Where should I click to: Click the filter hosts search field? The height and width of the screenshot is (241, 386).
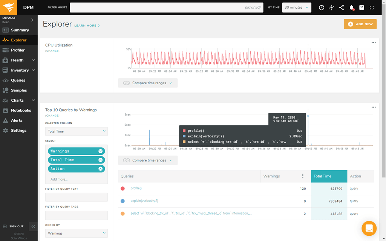click(166, 7)
